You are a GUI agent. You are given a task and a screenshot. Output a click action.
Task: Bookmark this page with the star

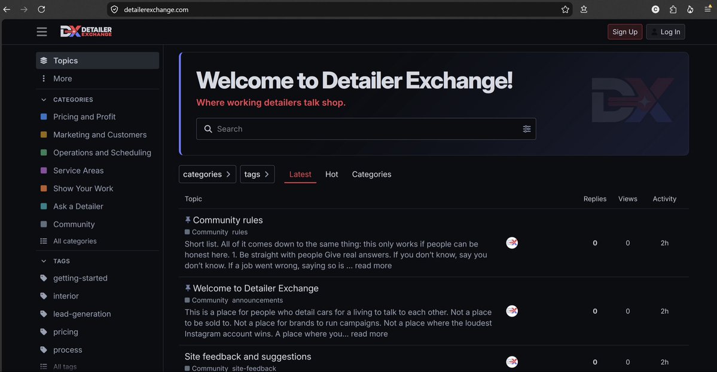tap(565, 9)
